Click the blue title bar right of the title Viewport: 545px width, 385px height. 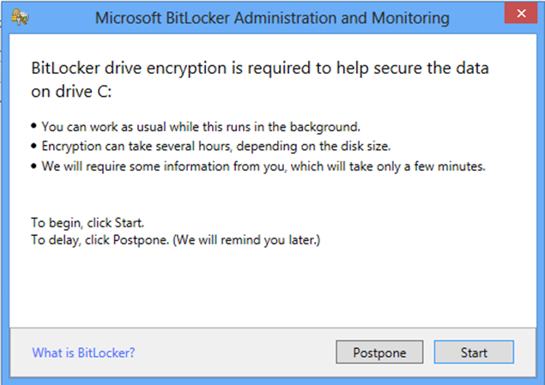click(476, 17)
